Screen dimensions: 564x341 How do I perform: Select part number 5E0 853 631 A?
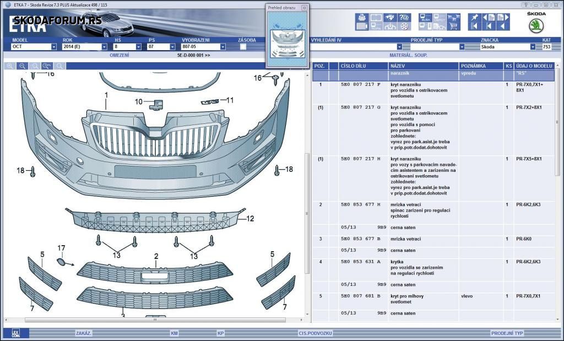(360, 262)
